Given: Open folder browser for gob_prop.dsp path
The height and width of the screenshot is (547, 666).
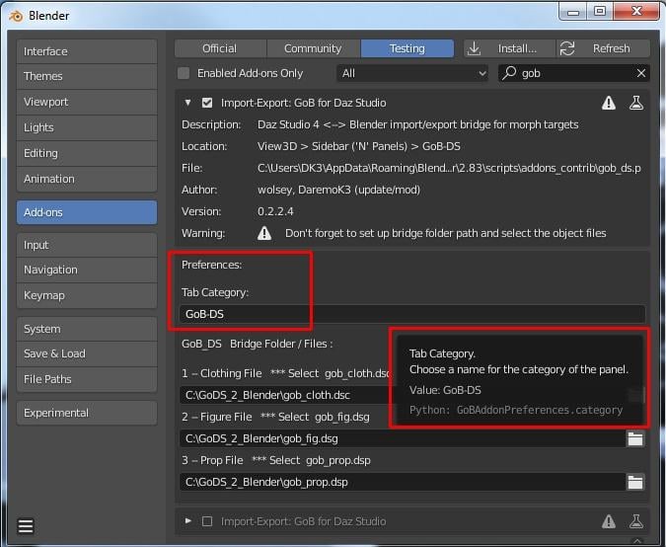Looking at the screenshot, I should pyautogui.click(x=635, y=482).
